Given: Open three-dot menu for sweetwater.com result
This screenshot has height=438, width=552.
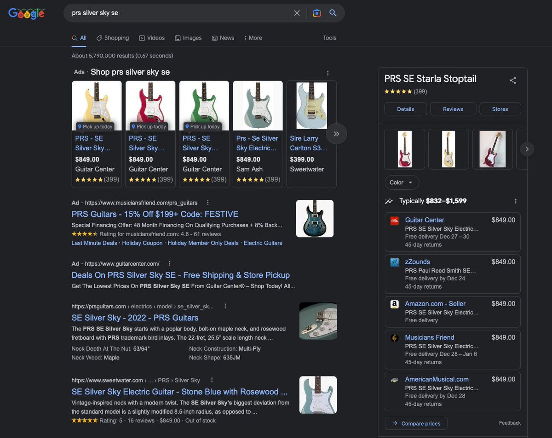Looking at the screenshot, I should point(212,380).
